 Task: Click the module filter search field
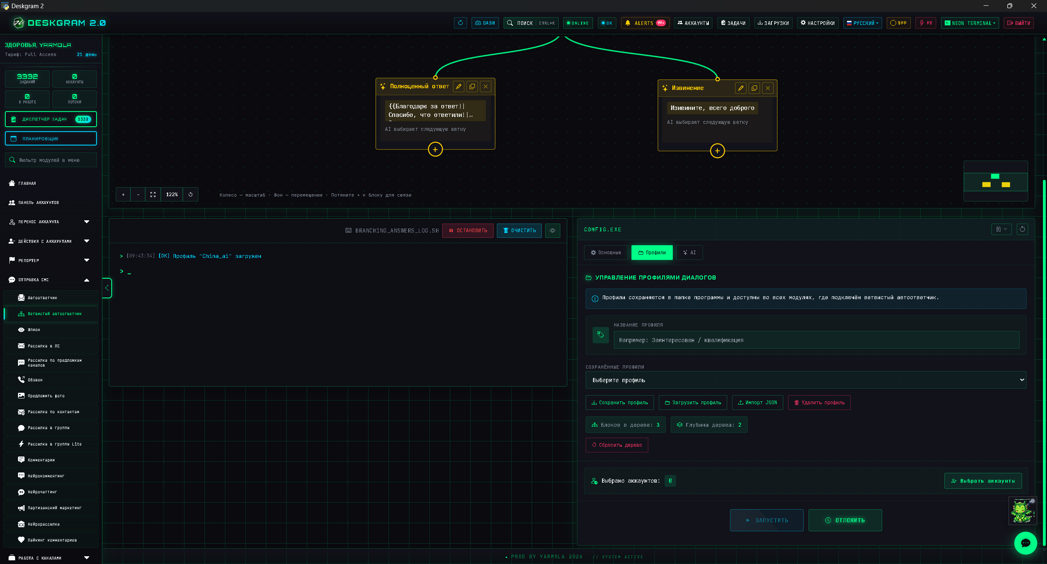tap(51, 160)
